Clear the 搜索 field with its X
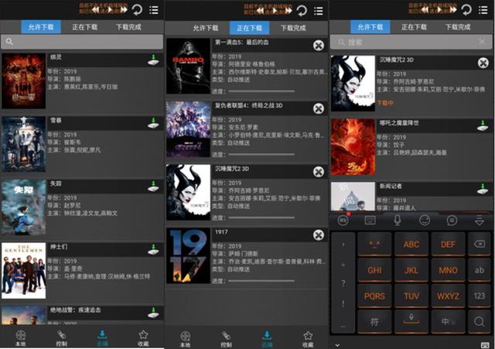This screenshot has height=349, width=495. click(x=482, y=42)
